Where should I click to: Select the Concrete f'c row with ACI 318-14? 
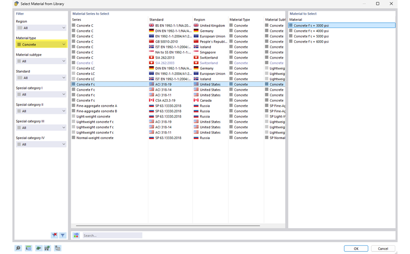tap(178, 90)
